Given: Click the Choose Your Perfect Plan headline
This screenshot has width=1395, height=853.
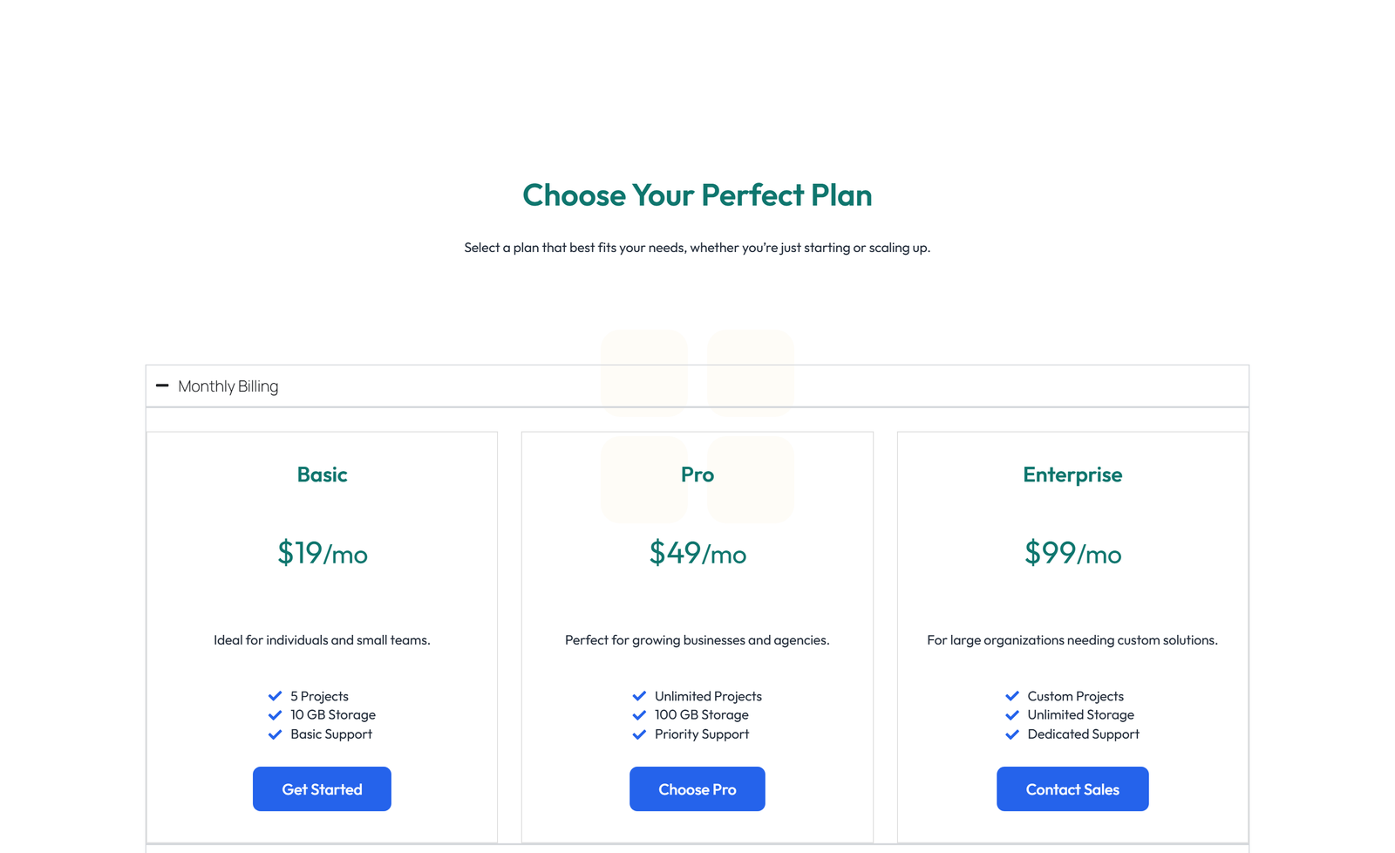Looking at the screenshot, I should [697, 195].
